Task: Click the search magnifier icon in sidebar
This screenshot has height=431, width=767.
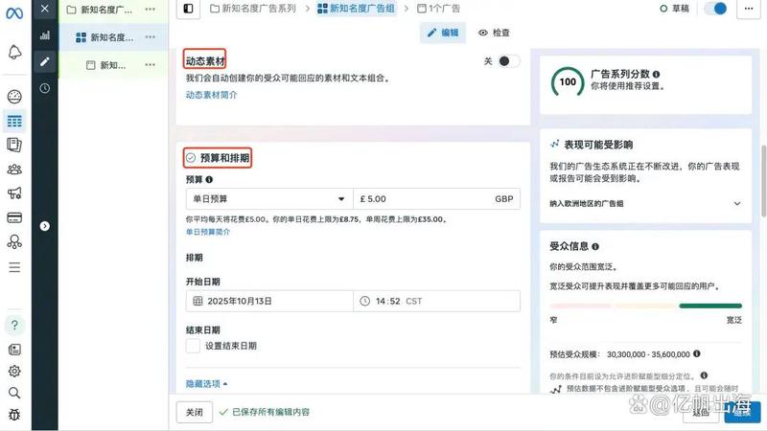Action: coord(14,393)
